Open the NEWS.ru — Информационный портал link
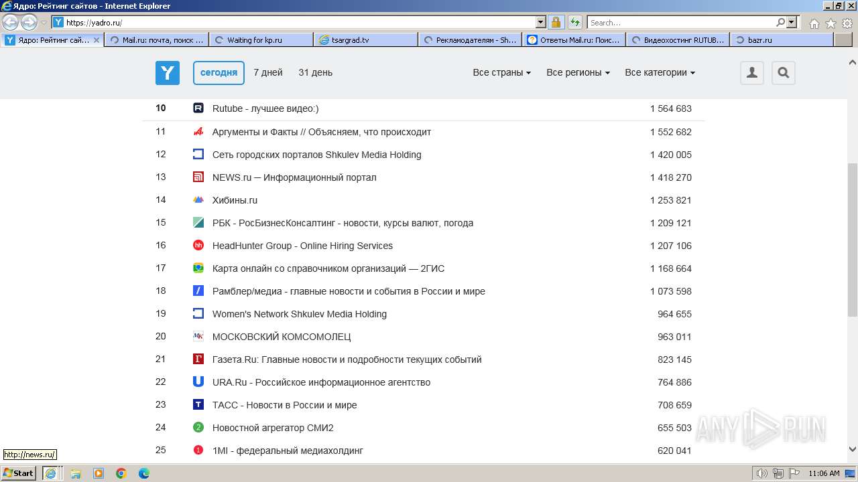858x482 pixels. click(294, 177)
